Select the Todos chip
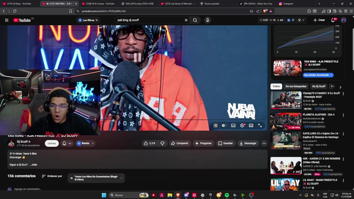The width and height of the screenshot is (354, 199). (276, 86)
